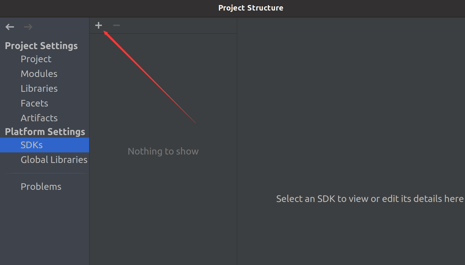Open the Project settings page
This screenshot has width=465, height=265.
tap(36, 59)
